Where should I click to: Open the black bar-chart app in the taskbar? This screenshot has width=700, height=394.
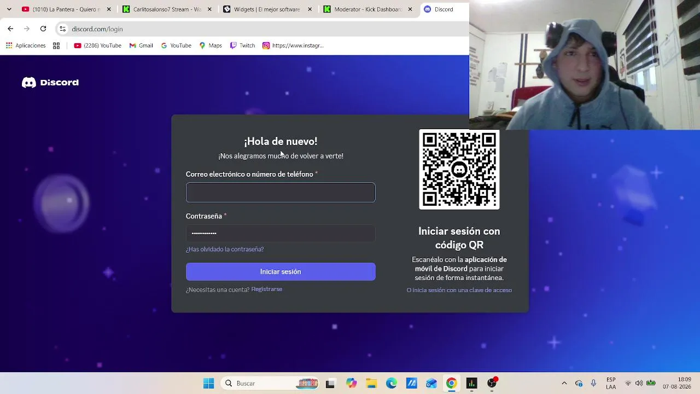tap(471, 384)
